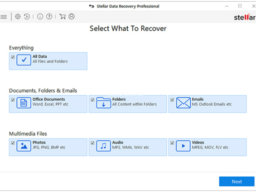Click the resume recovery icon
The height and width of the screenshot is (193, 256).
coord(27,17)
